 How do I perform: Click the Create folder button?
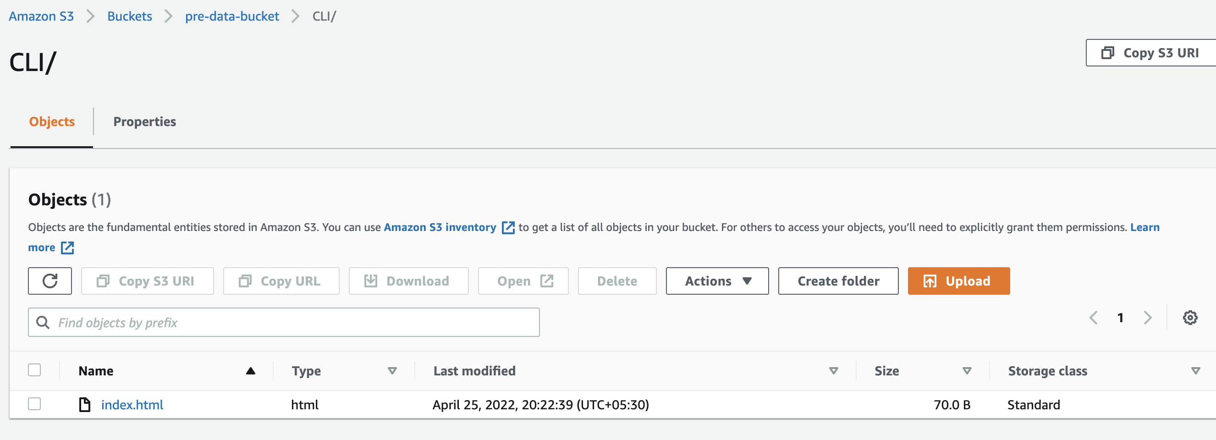pyautogui.click(x=838, y=281)
